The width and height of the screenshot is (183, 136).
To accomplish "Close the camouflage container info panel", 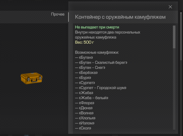I will [x=170, y=7].
